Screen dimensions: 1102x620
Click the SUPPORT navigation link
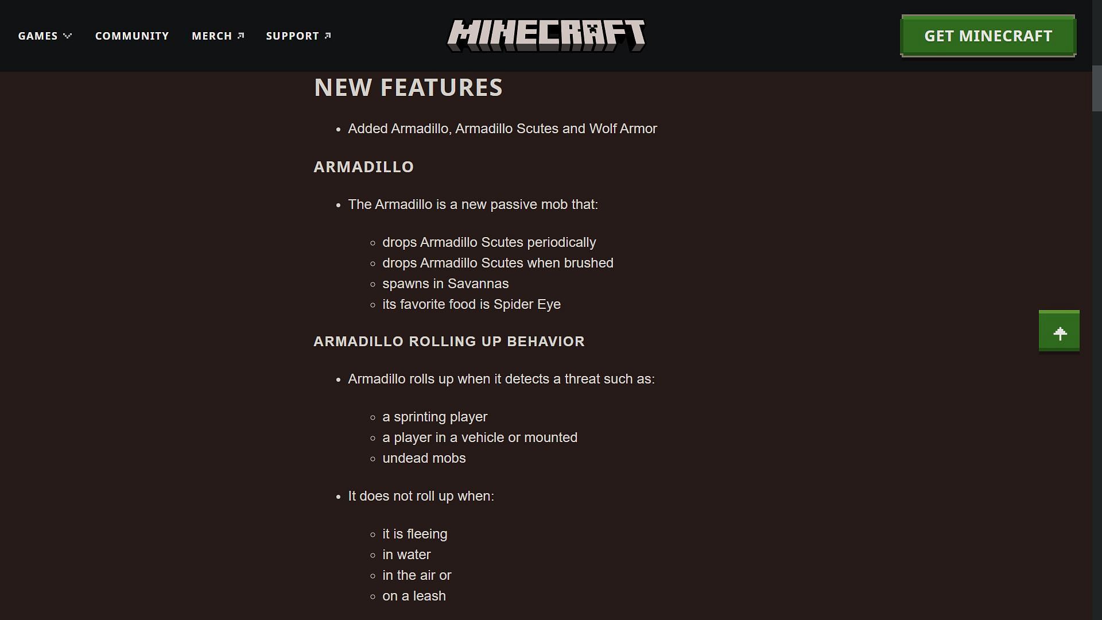(298, 35)
